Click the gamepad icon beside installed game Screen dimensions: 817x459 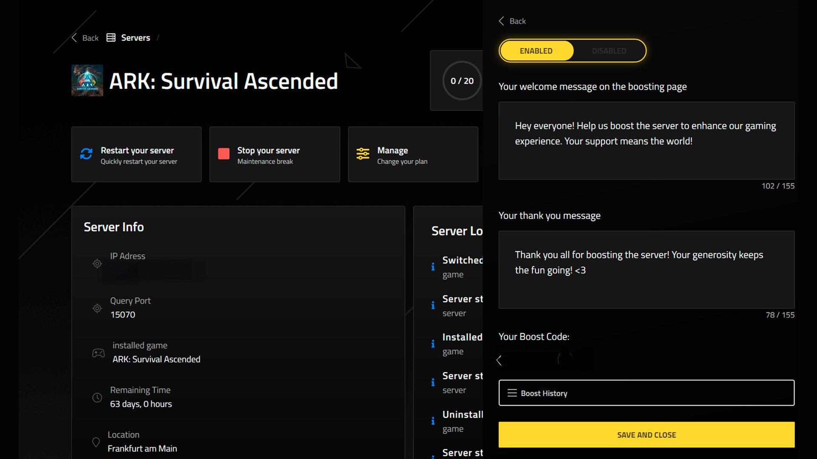click(x=98, y=353)
